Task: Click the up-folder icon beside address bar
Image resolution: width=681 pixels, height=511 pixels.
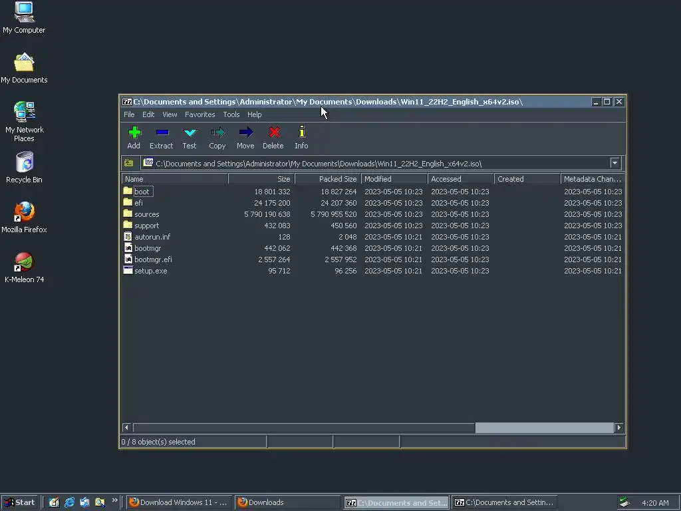Action: click(128, 163)
